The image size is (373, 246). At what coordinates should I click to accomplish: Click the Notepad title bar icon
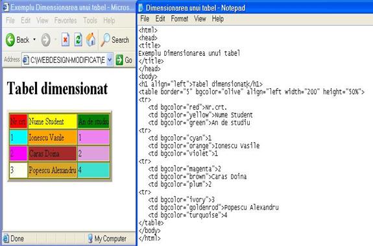click(x=141, y=8)
